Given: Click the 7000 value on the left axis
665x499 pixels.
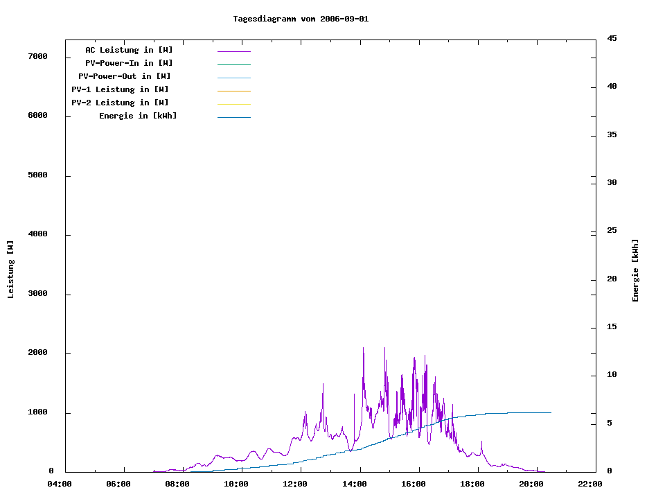Looking at the screenshot, I should [x=37, y=56].
